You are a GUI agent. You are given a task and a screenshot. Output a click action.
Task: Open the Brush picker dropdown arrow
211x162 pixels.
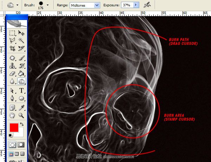[x=47, y=5]
